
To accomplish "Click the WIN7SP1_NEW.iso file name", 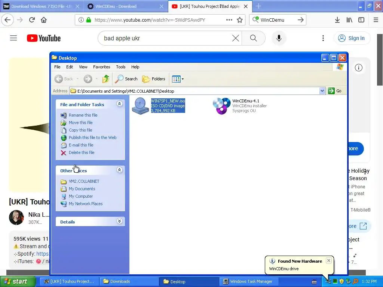I will 168,101.
